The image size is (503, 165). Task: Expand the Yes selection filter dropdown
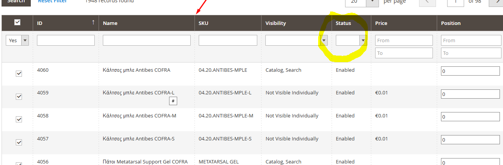17,40
